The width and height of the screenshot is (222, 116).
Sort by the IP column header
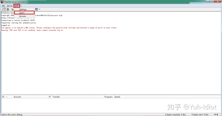point(44,97)
